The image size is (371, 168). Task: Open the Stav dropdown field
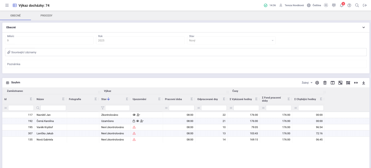click(231, 41)
